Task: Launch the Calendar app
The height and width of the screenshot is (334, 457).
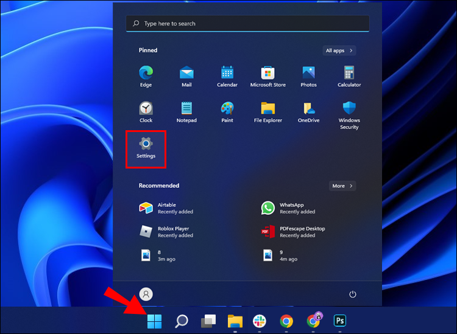Action: pos(227,77)
